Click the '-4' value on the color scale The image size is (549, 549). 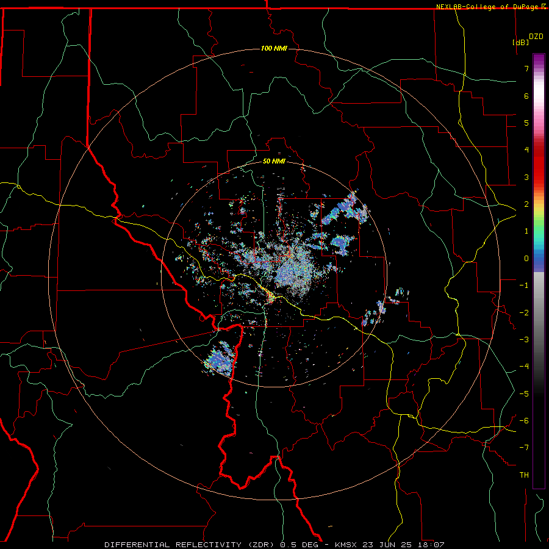coord(524,366)
